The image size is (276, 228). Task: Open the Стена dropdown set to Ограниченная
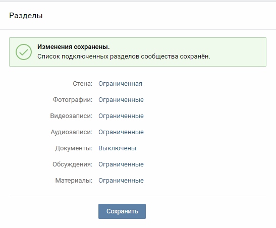120,84
